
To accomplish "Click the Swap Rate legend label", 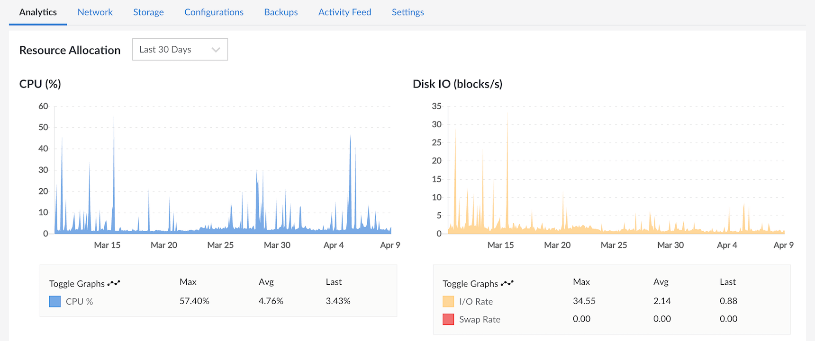I will point(480,319).
